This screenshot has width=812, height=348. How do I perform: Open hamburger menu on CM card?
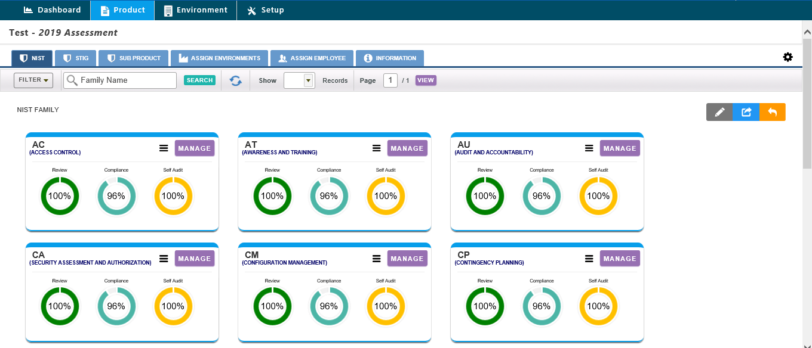pyautogui.click(x=376, y=259)
